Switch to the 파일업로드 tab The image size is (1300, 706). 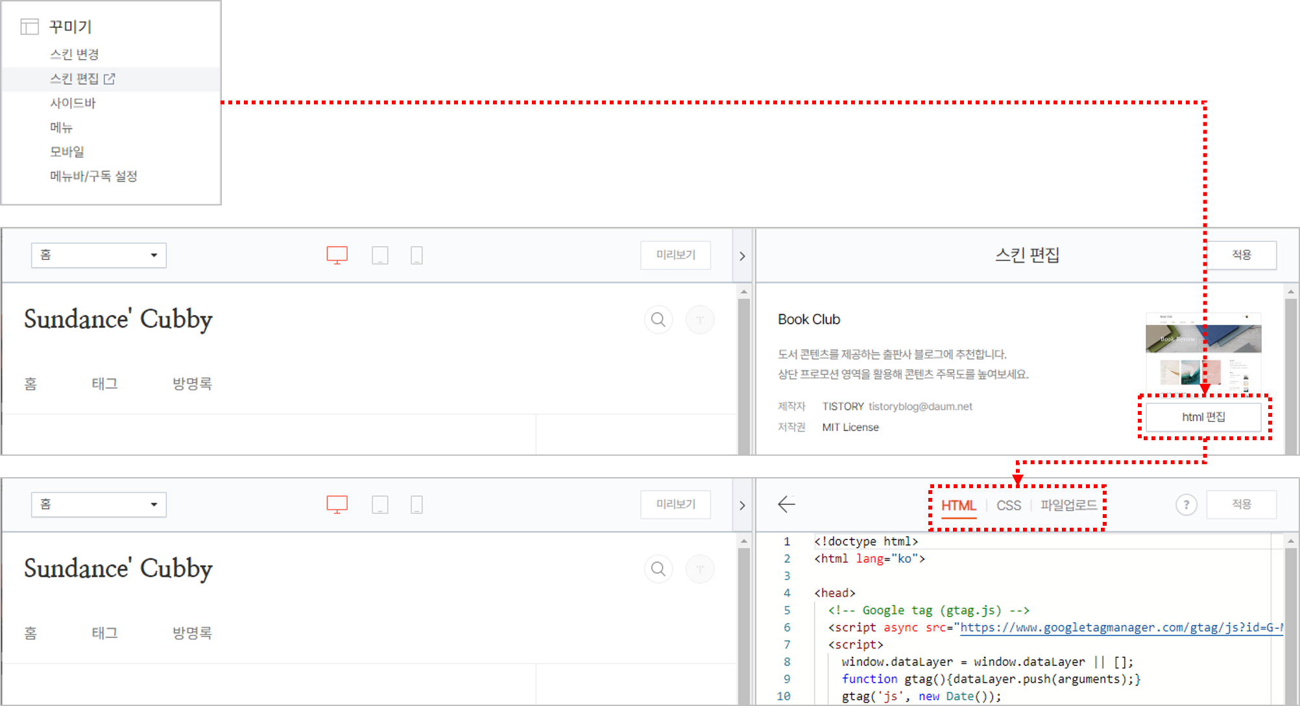coord(1068,505)
